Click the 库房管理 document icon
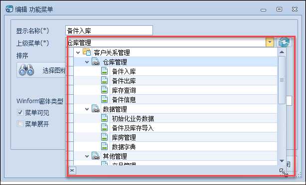The width and height of the screenshot is (306, 185). click(x=104, y=137)
